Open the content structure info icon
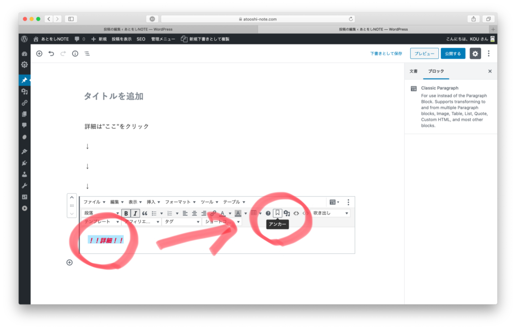The height and width of the screenshot is (329, 516). click(75, 53)
